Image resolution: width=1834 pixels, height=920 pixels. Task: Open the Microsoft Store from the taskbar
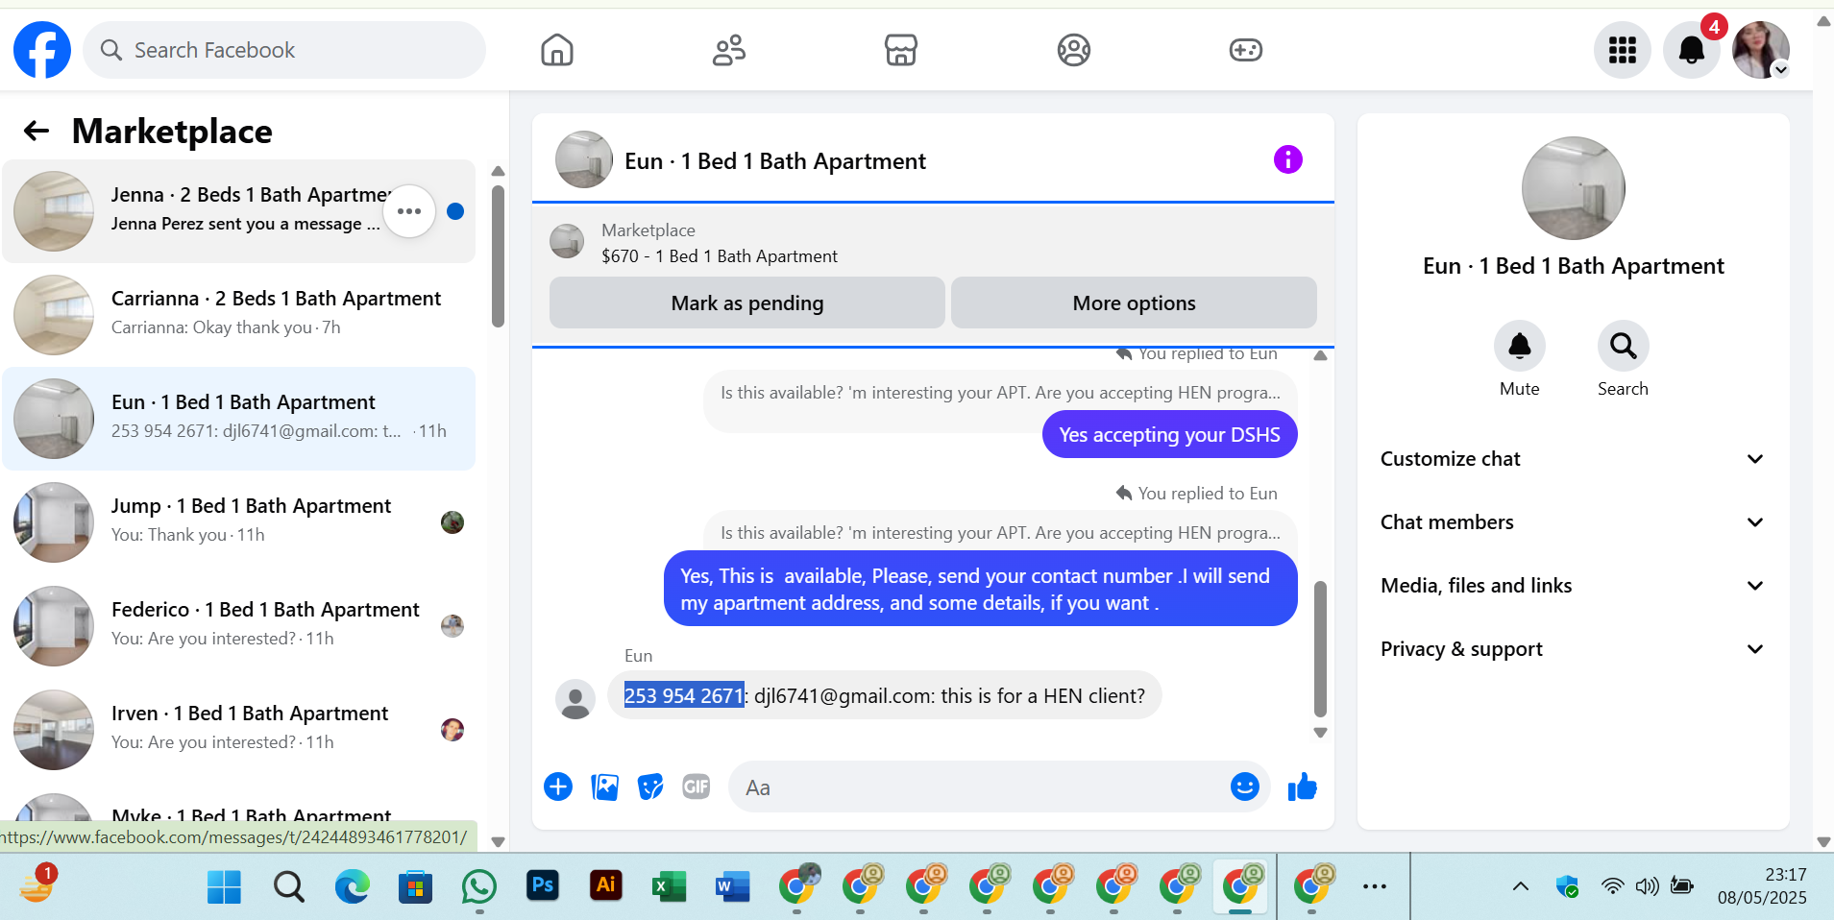415,886
